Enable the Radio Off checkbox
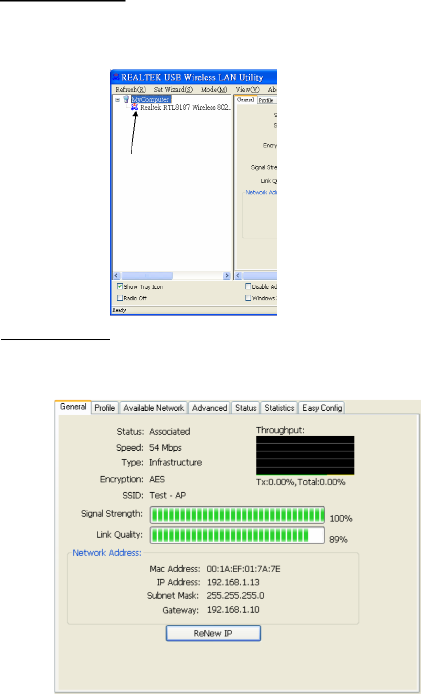This screenshot has width=421, height=694. click(x=120, y=298)
